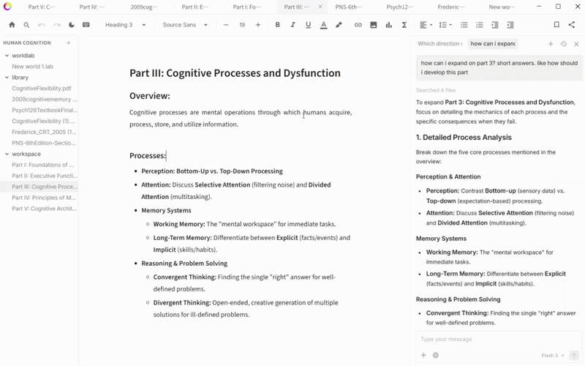585x366 pixels.
Task: Switch to the PNS-6th tab
Action: 349,7
